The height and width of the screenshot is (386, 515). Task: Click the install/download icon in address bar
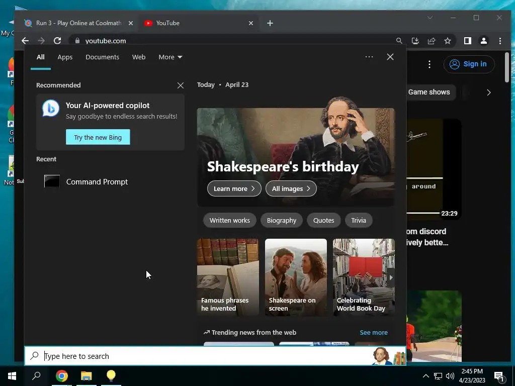[x=415, y=41]
